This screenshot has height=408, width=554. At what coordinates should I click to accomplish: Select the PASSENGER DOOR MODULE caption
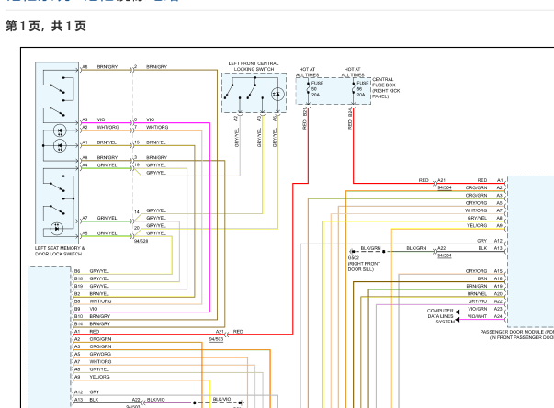[x=516, y=334]
